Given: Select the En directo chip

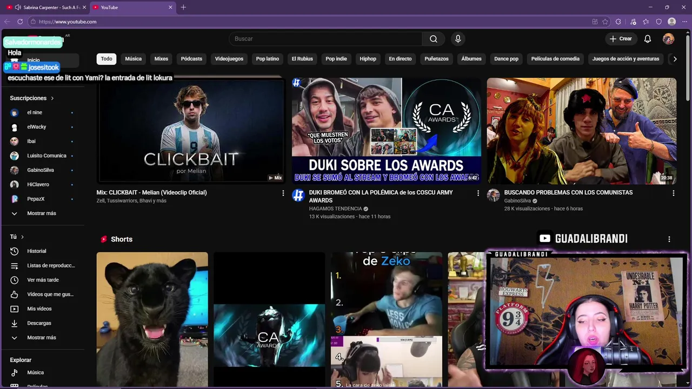Looking at the screenshot, I should (x=400, y=59).
